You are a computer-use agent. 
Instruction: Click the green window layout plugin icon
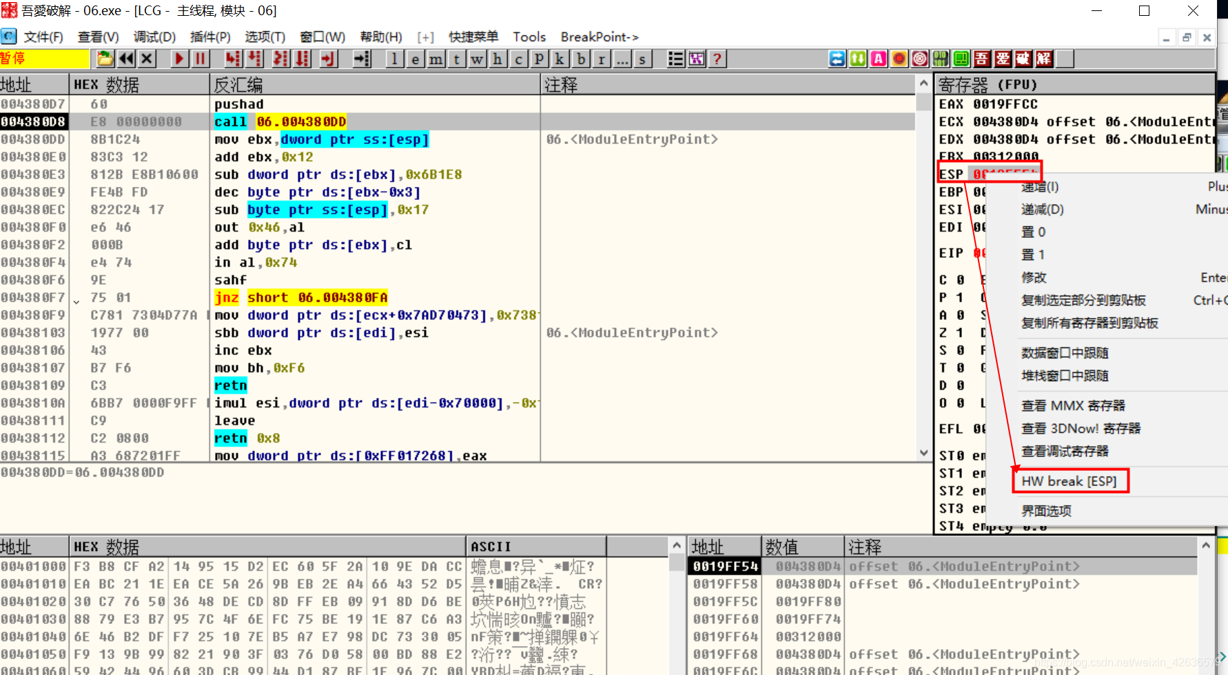pyautogui.click(x=961, y=59)
